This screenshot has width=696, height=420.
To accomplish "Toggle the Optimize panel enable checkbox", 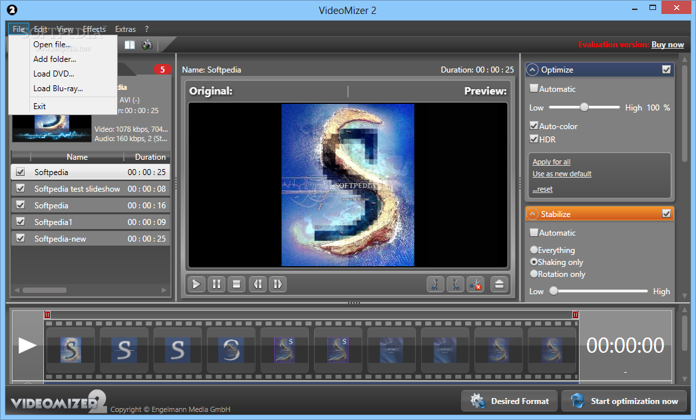I will (666, 70).
